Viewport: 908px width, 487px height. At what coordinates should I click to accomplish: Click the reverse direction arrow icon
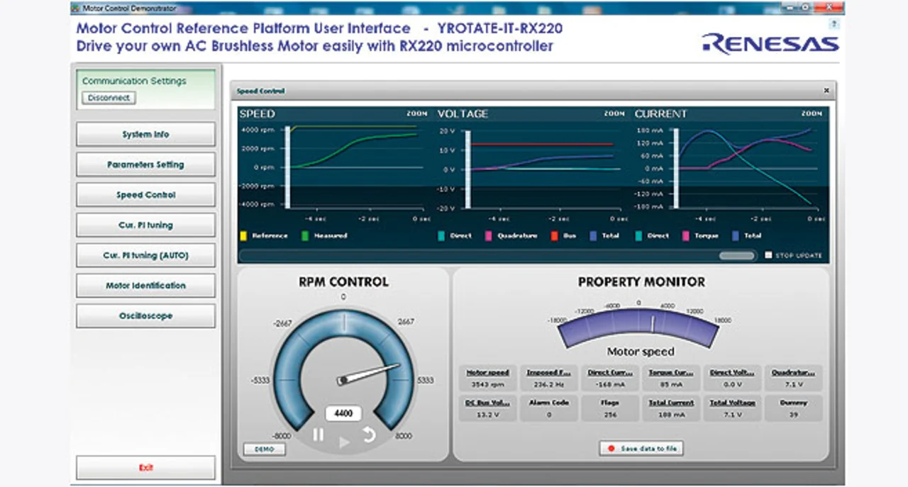[369, 434]
